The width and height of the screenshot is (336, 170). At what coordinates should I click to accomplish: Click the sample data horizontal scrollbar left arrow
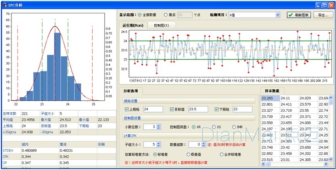point(263,164)
